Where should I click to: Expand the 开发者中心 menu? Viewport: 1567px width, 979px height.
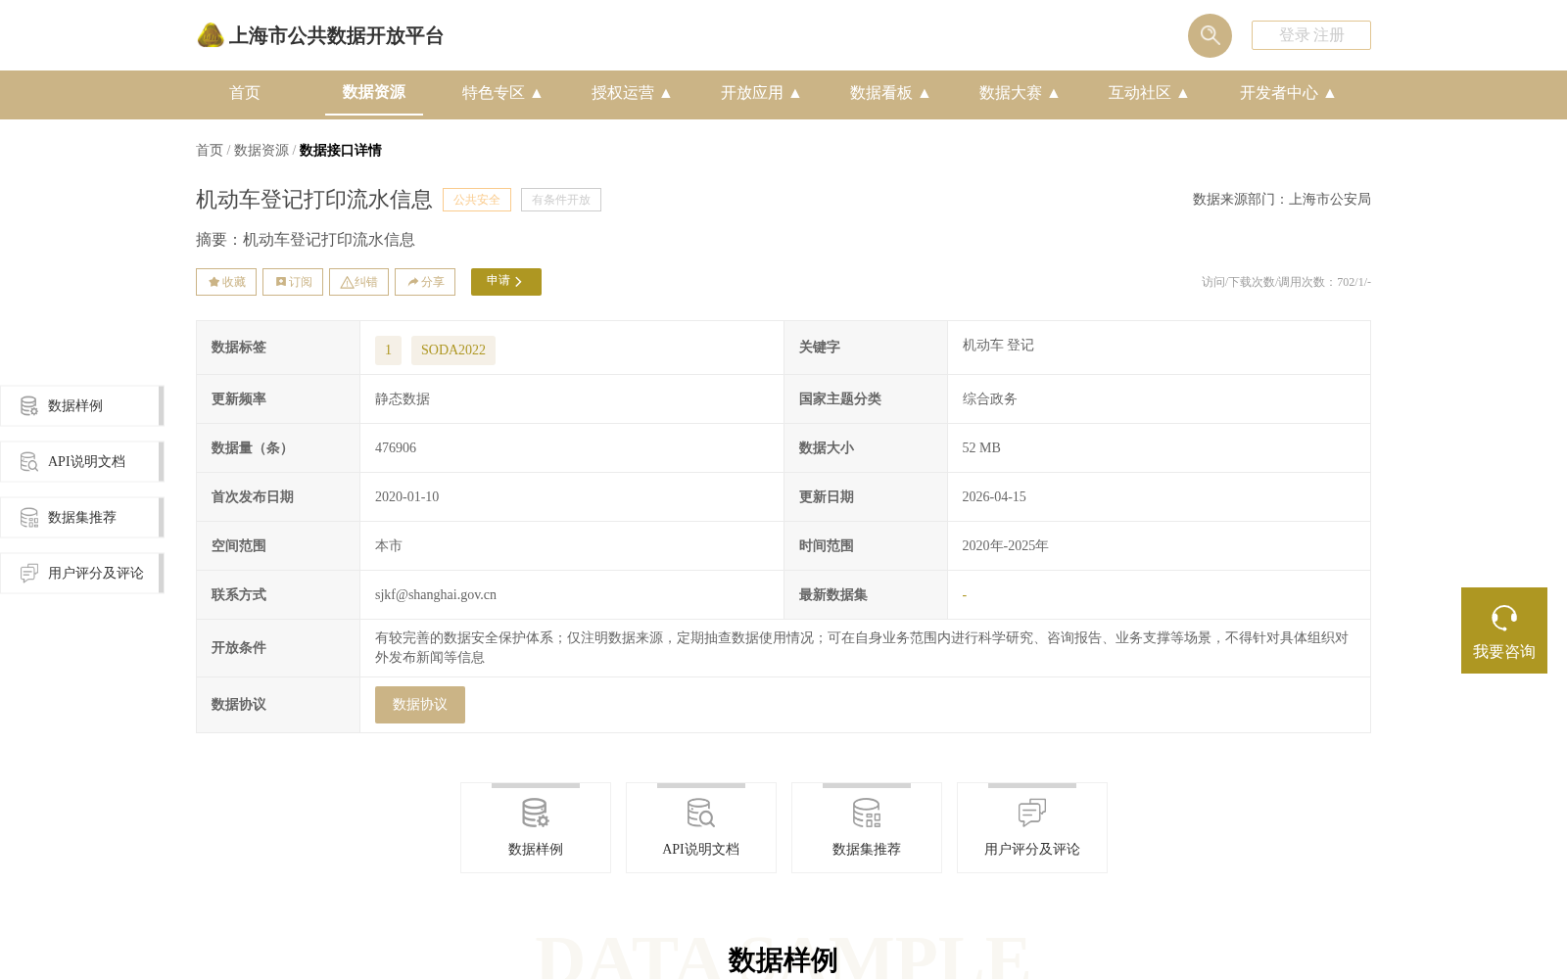pos(1288,93)
